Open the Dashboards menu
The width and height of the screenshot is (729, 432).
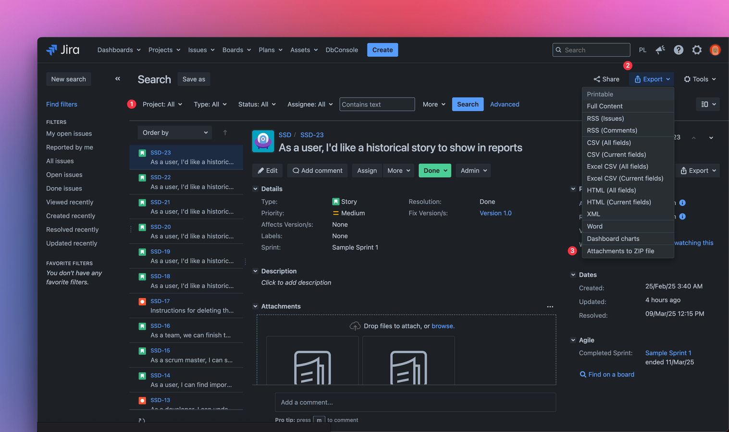coord(119,50)
